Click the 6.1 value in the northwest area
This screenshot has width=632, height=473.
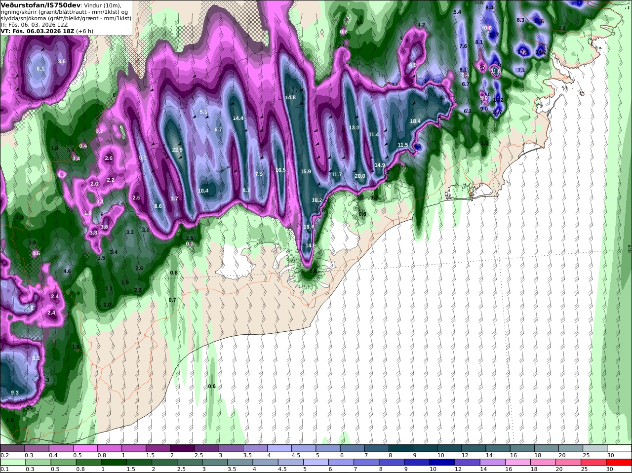pyautogui.click(x=40, y=69)
